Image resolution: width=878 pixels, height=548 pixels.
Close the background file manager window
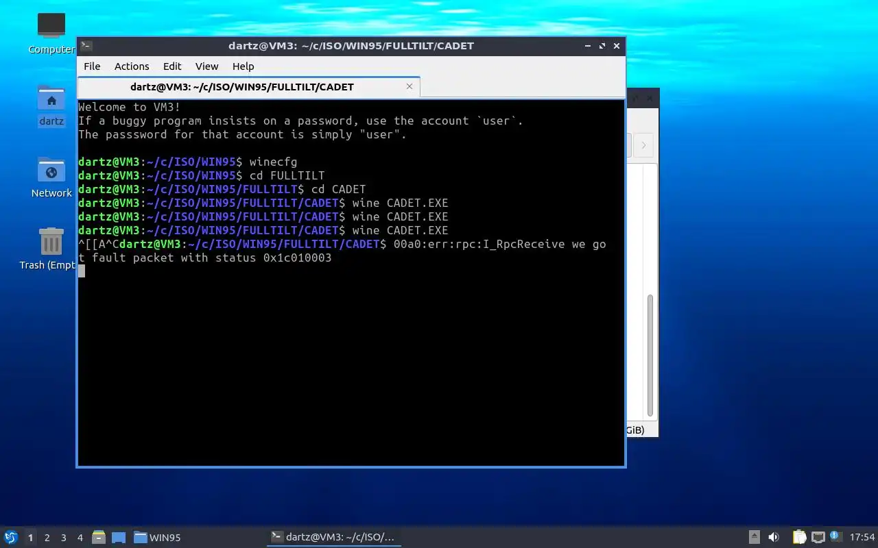(x=650, y=99)
